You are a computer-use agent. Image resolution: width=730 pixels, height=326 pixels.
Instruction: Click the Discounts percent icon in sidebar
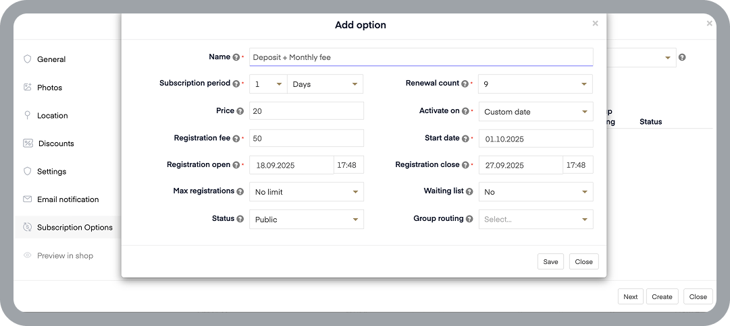28,143
